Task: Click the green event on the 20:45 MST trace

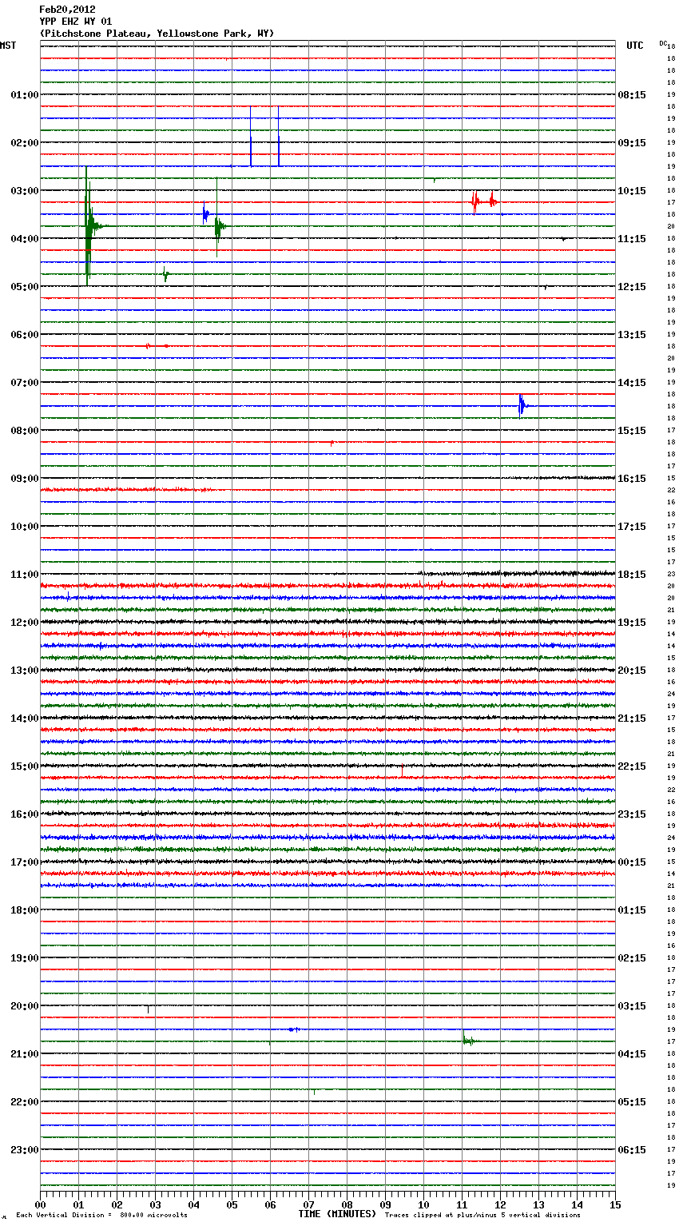Action: (468, 1040)
